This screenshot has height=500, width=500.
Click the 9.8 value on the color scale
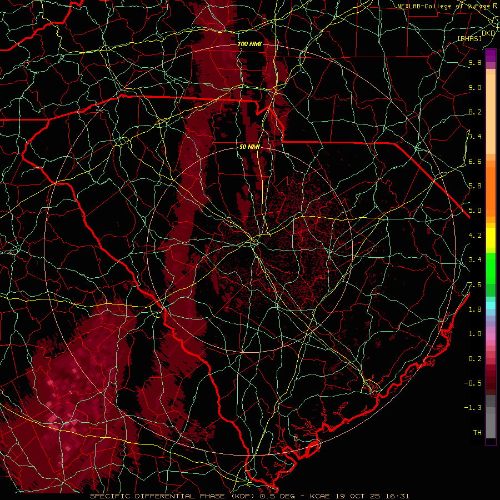[x=475, y=63]
